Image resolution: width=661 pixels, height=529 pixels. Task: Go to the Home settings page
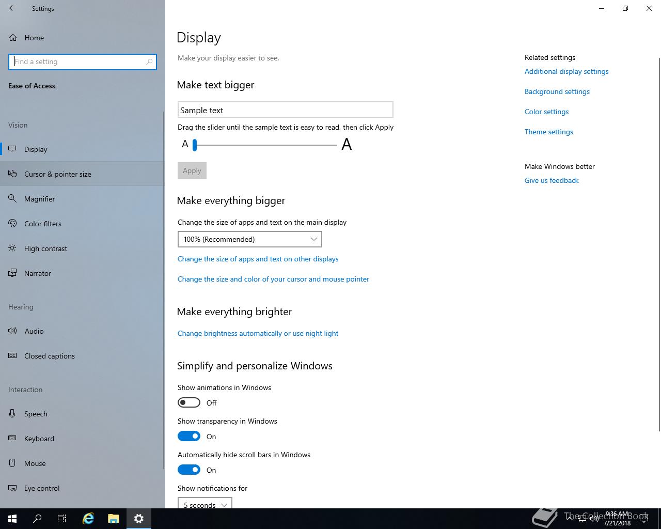pos(83,38)
